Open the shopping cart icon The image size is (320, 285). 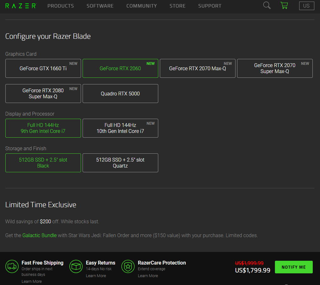284,5
